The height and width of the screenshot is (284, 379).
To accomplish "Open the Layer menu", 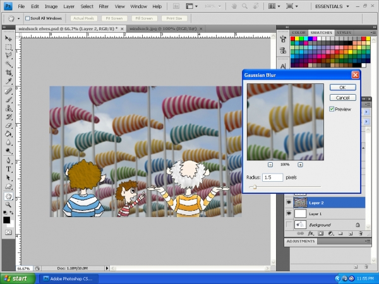I will point(69,6).
